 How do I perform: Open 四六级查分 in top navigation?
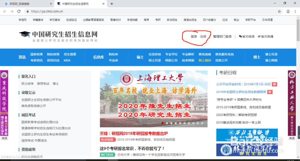coord(209,20)
